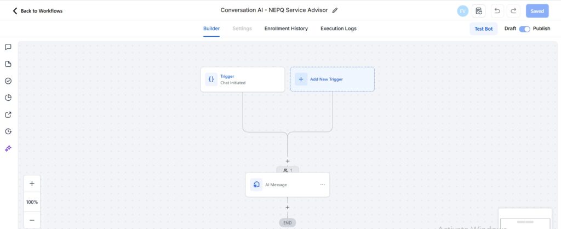Select the checkmark circle sidebar icon
Screen dimensions: 561x229
(8, 81)
